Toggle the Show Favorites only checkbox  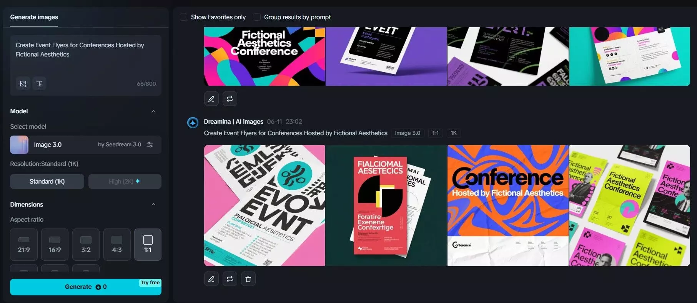click(184, 17)
